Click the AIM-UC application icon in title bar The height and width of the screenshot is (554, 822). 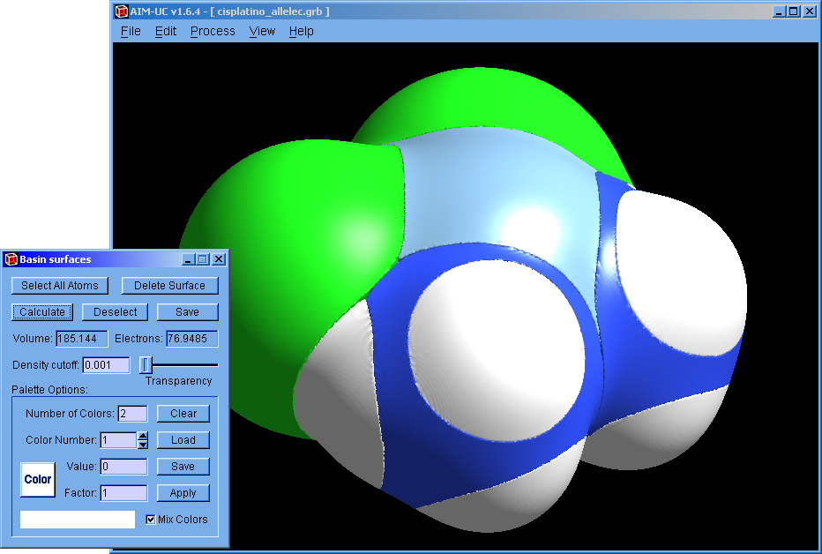[122, 11]
